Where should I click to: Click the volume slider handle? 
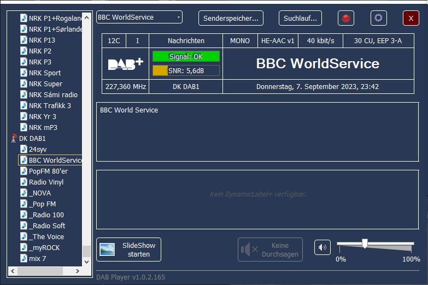click(365, 244)
